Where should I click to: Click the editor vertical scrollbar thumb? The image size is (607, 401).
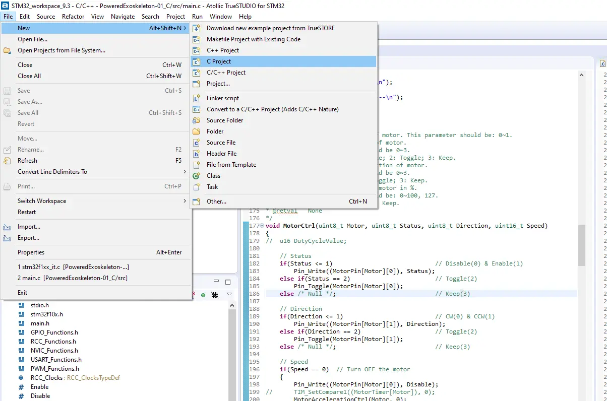click(x=581, y=245)
